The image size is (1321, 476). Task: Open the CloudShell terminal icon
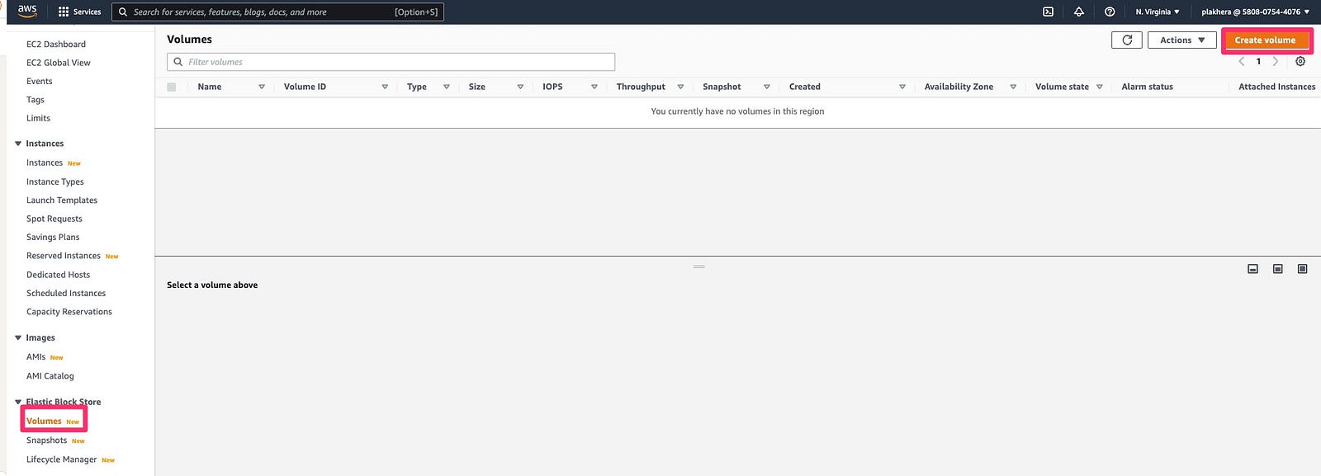pyautogui.click(x=1048, y=12)
